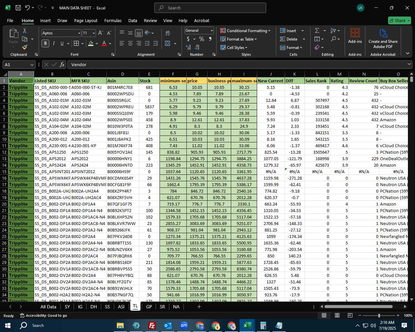Image resolution: width=415 pixels, height=332 pixels.
Task: Open the font name dropdown
Action: point(79,33)
